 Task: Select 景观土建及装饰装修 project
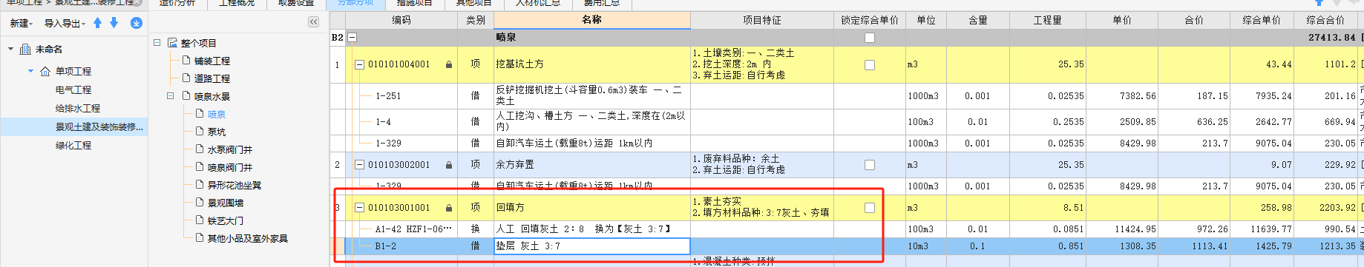click(99, 127)
